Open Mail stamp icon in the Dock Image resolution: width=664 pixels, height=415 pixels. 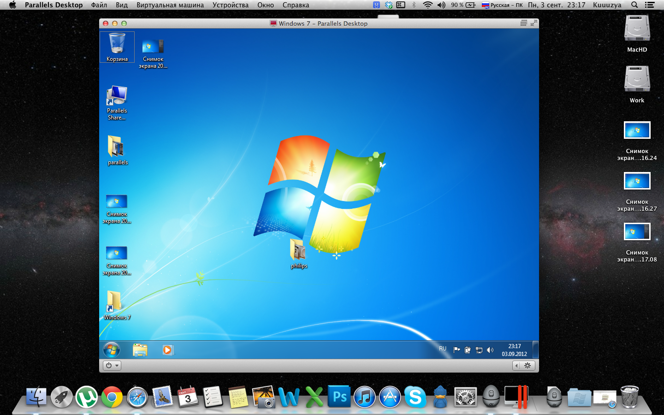(x=162, y=397)
